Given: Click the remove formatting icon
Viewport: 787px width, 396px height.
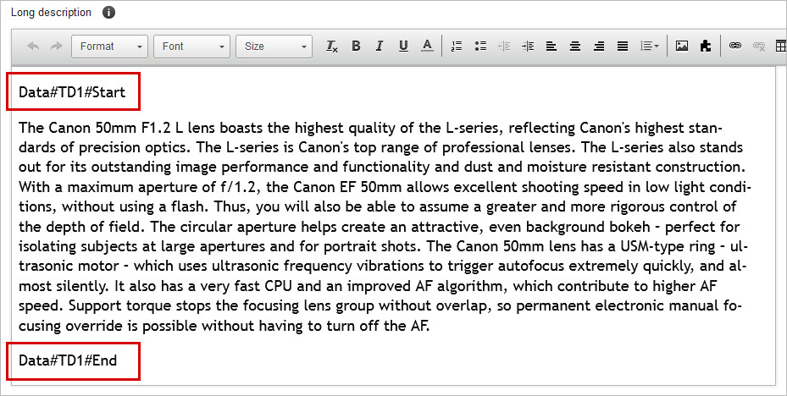Looking at the screenshot, I should click(x=332, y=47).
